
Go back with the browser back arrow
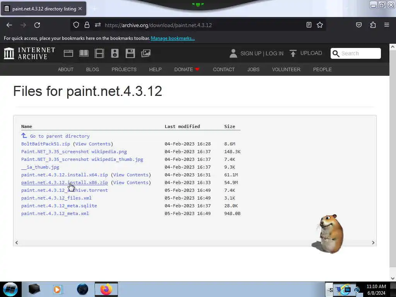coord(9,25)
